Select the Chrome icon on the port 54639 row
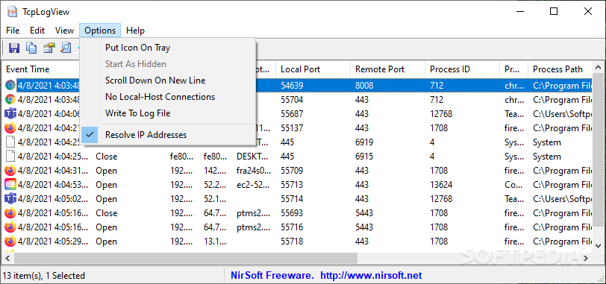Screen dimensions: 606x284 [10, 85]
